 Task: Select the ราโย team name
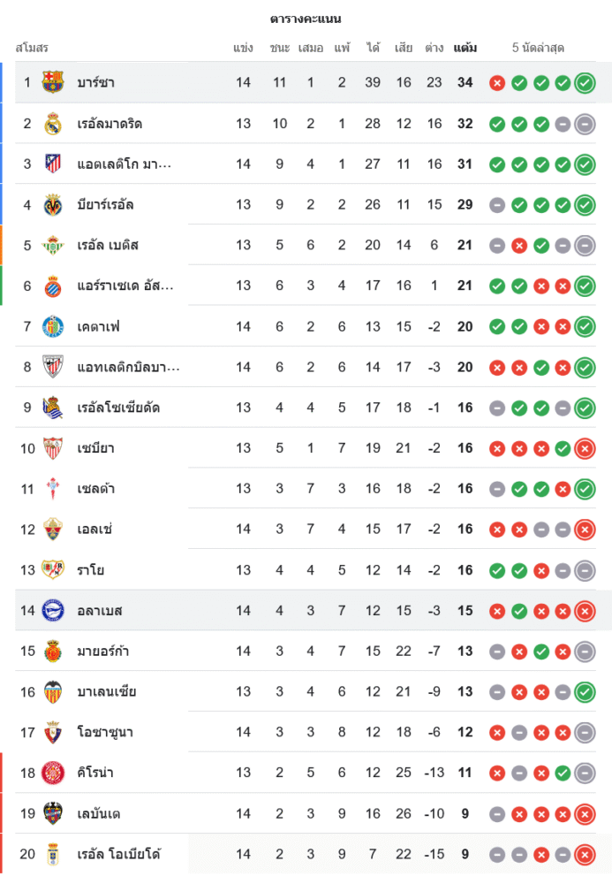tap(90, 570)
